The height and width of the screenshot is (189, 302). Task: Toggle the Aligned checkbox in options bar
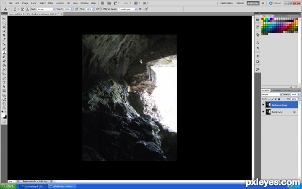(x=103, y=9)
